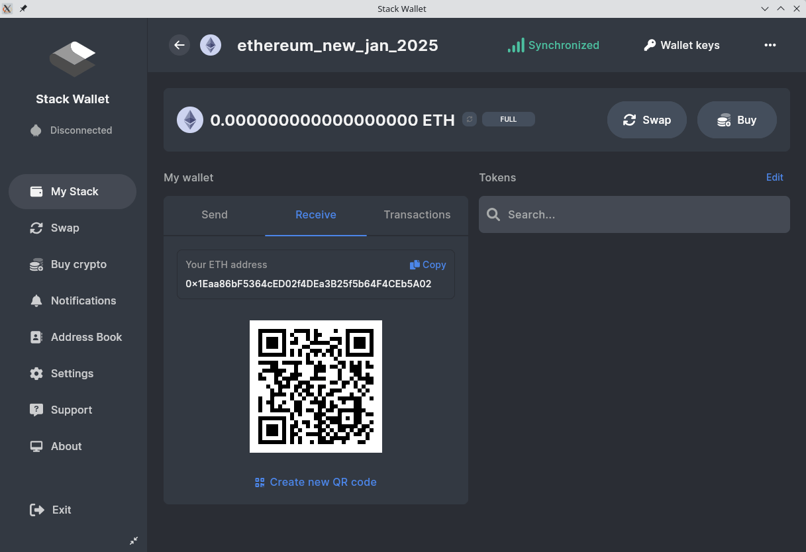Viewport: 806px width, 552px height.
Task: Click the Synchronized network status indicator
Action: (553, 45)
